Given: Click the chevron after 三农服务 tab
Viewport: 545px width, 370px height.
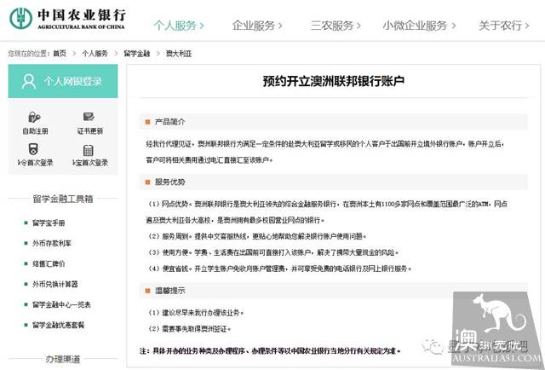Looking at the screenshot, I should 359,26.
